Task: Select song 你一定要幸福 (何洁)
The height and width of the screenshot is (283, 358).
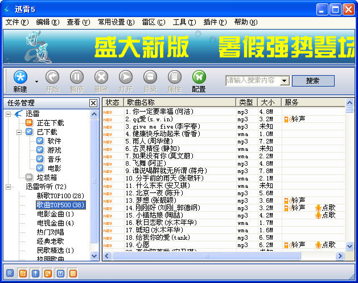Action: [159, 112]
